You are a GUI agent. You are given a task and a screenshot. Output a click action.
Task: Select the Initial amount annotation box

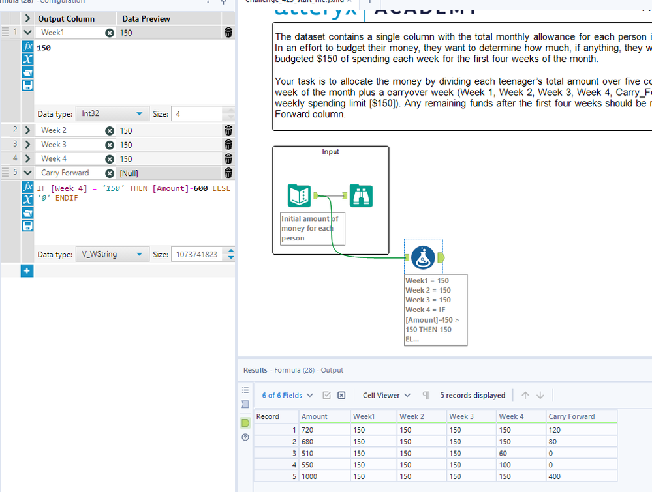point(312,228)
